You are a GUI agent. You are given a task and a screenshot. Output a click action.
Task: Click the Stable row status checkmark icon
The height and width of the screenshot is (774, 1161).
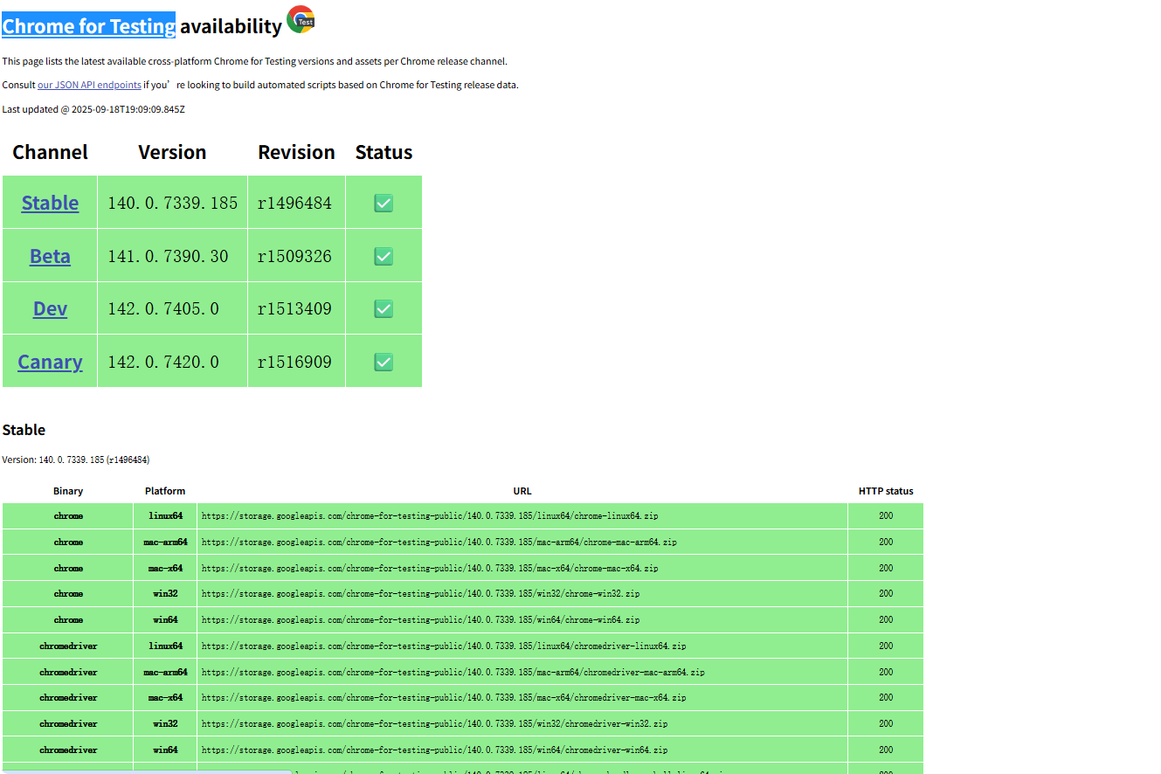[384, 203]
